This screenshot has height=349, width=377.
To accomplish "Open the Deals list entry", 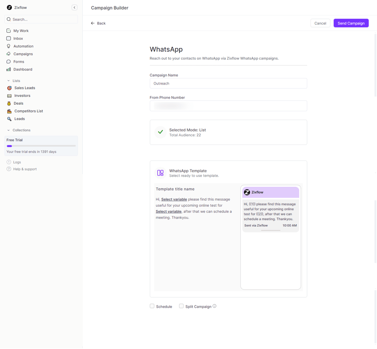I will tap(10, 103).
